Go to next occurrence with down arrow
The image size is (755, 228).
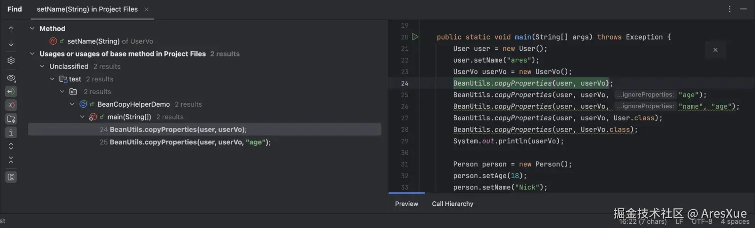pyautogui.click(x=11, y=43)
